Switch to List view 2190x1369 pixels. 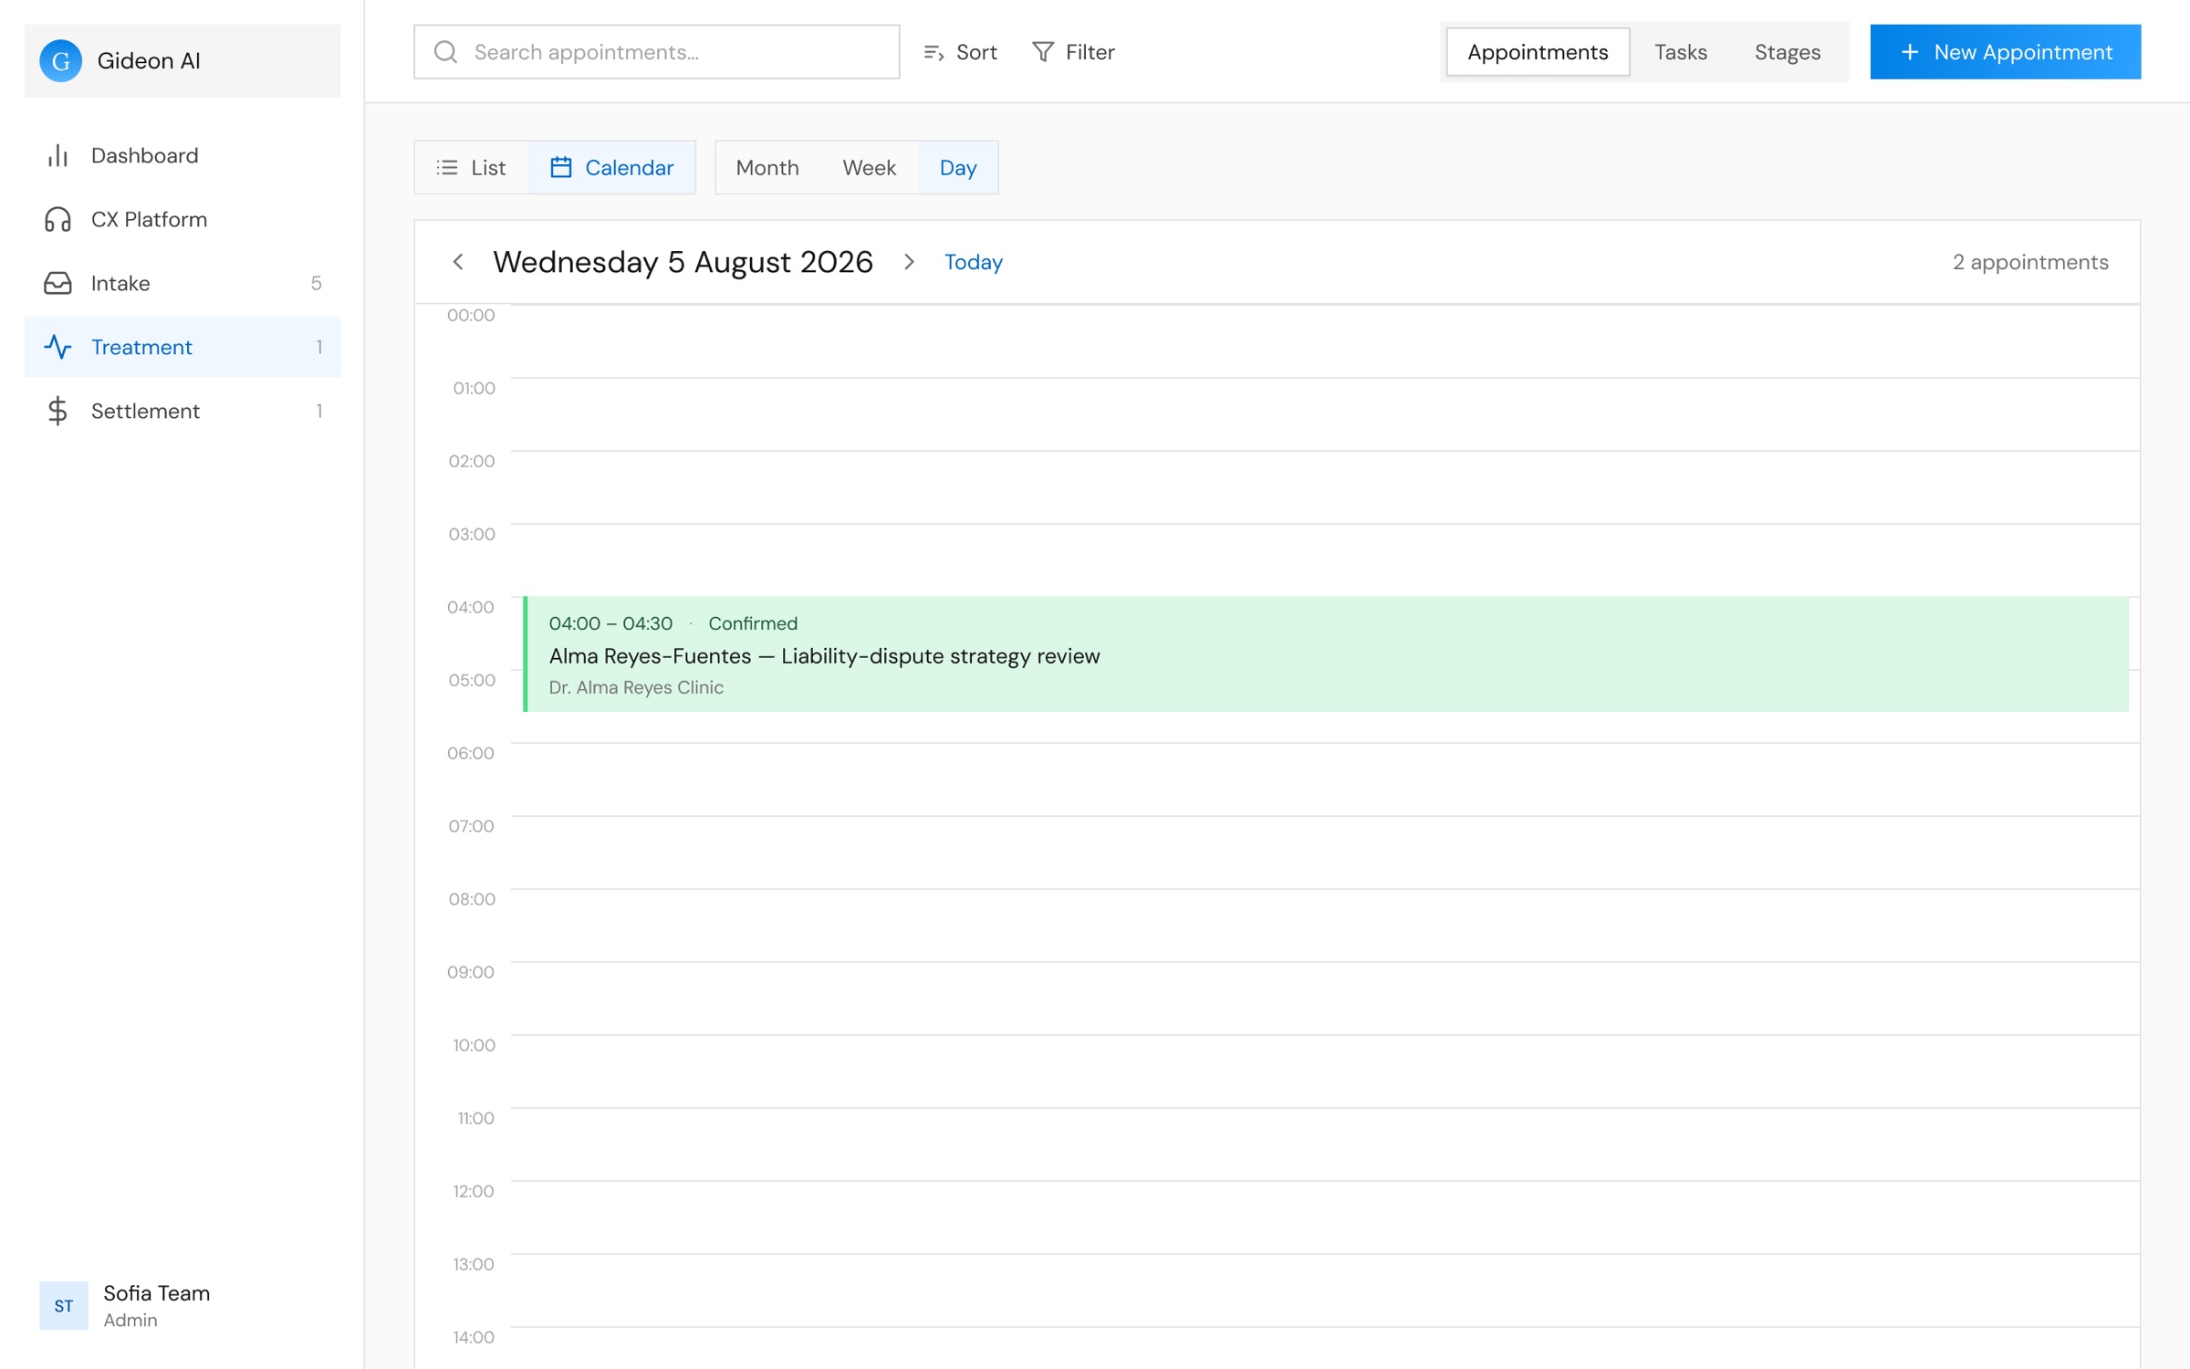pyautogui.click(x=471, y=168)
